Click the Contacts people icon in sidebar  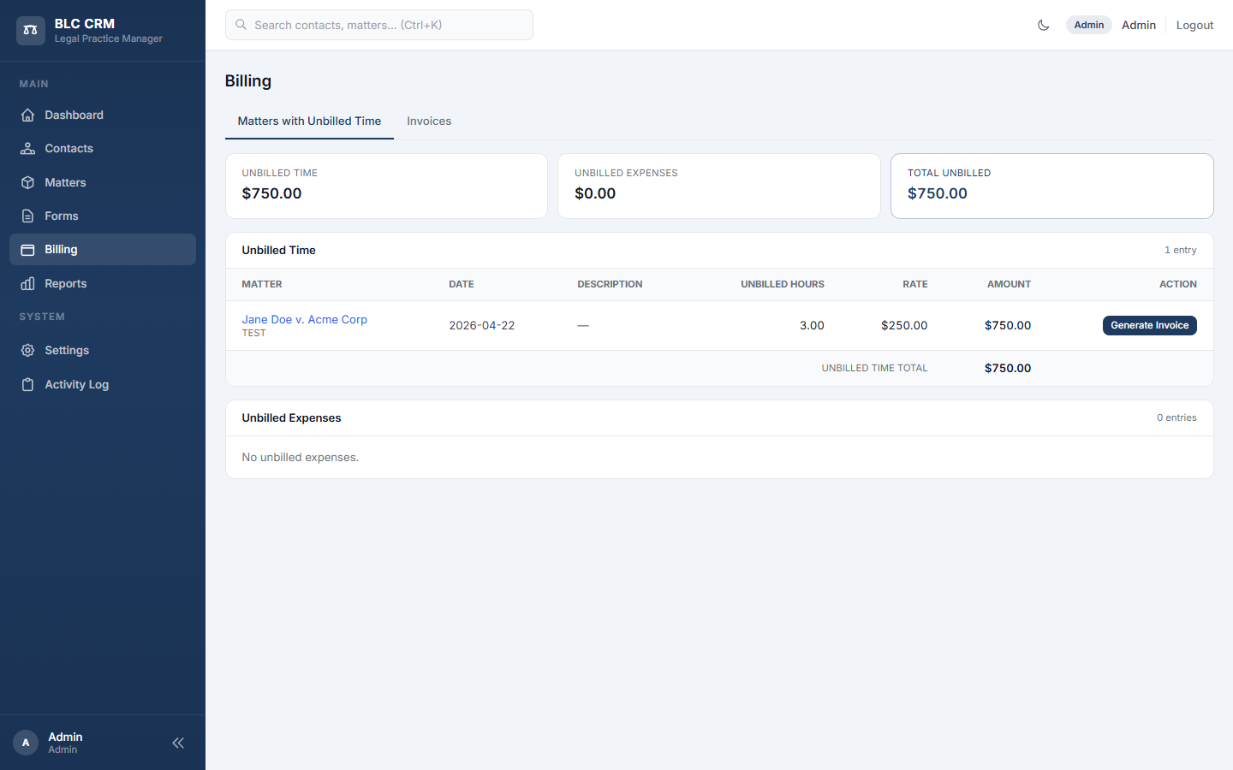[x=27, y=149]
